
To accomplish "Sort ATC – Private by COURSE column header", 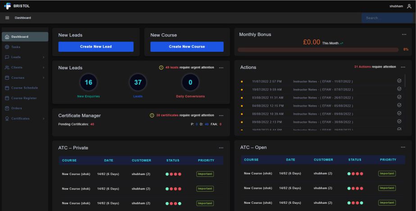I will coord(69,160).
